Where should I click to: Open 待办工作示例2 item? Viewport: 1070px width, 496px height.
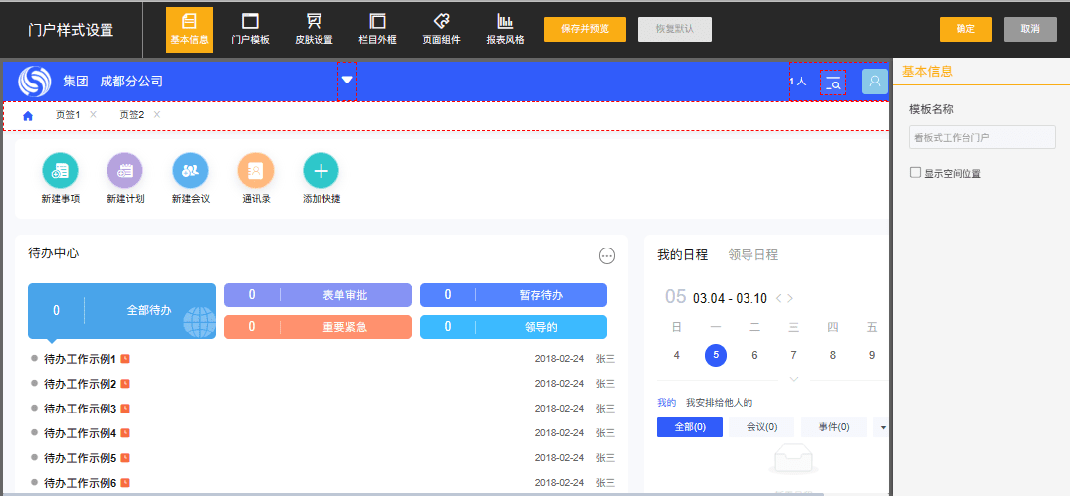pyautogui.click(x=81, y=384)
